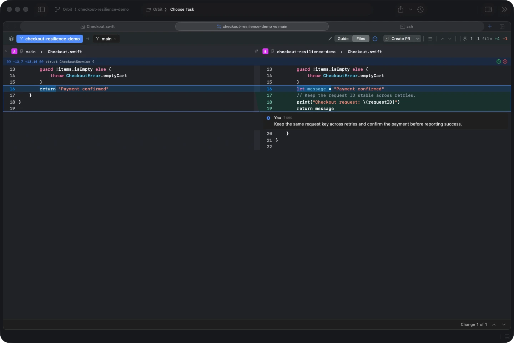Screen dimensions: 514x343
Task: Click Checkout.swift in the left pane breadcrumb
Action: click(x=65, y=52)
